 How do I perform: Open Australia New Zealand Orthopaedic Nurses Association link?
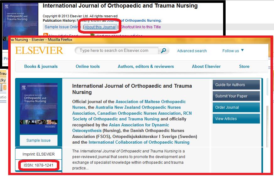coord(127,110)
